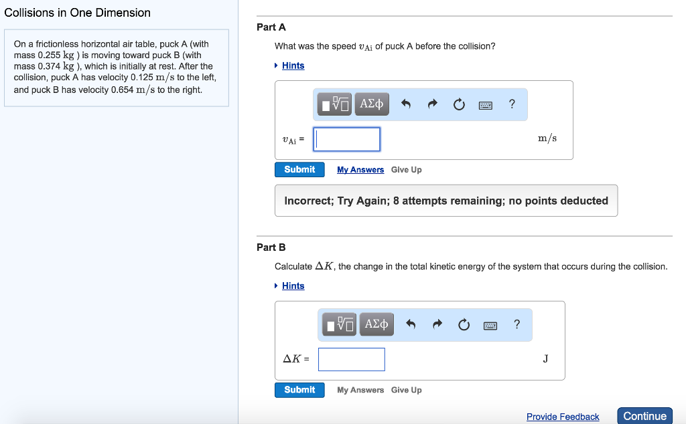
Task: Submit the Part B answer
Action: coord(299,390)
